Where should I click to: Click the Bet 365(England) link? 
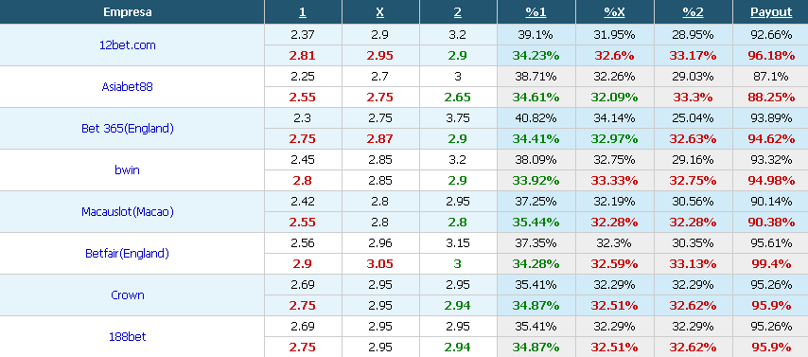tap(128, 129)
